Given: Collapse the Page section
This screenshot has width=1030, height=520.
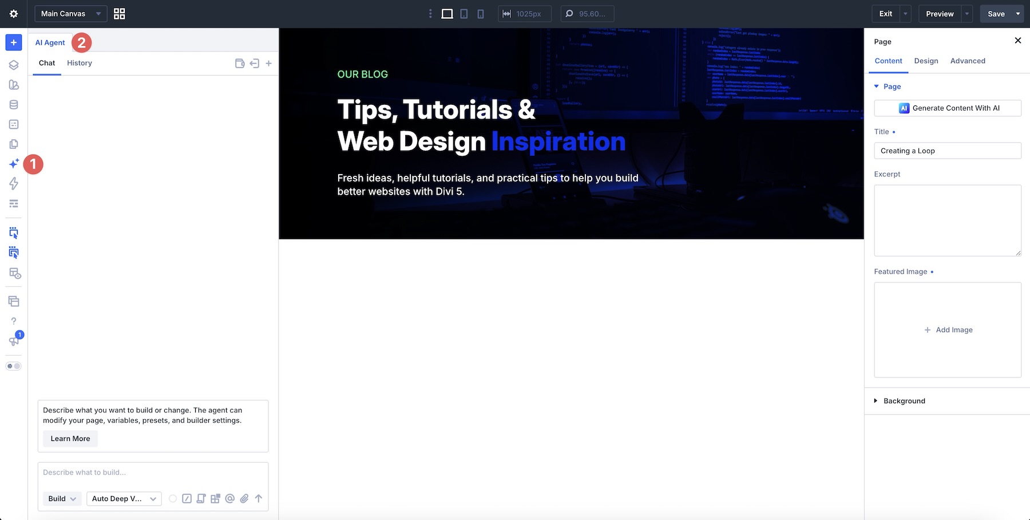Looking at the screenshot, I should pyautogui.click(x=888, y=86).
